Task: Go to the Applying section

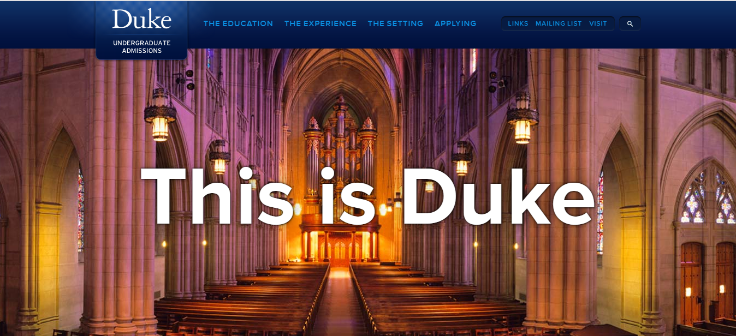Action: click(455, 24)
